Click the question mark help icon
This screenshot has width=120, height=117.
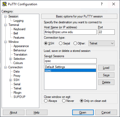click(x=102, y=4)
